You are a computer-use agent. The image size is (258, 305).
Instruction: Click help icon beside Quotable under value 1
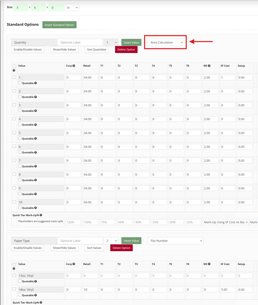click(35, 83)
